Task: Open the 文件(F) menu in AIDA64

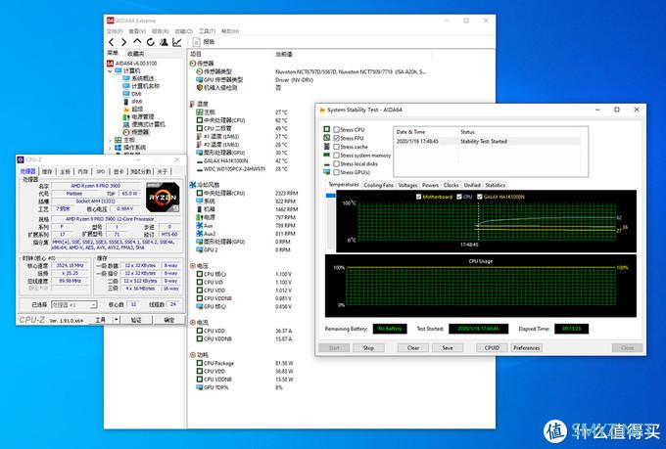Action: 115,31
